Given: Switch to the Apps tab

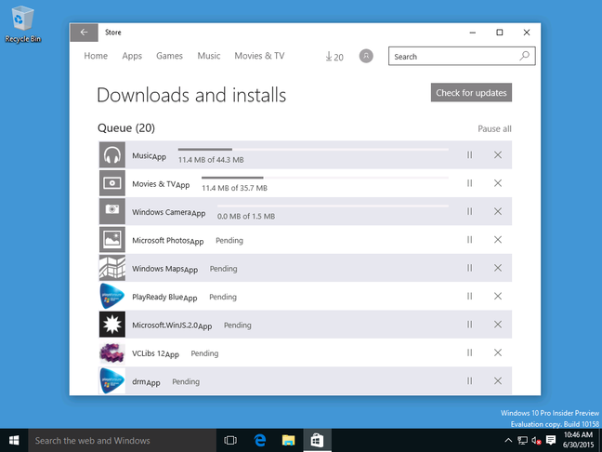Looking at the screenshot, I should point(132,56).
